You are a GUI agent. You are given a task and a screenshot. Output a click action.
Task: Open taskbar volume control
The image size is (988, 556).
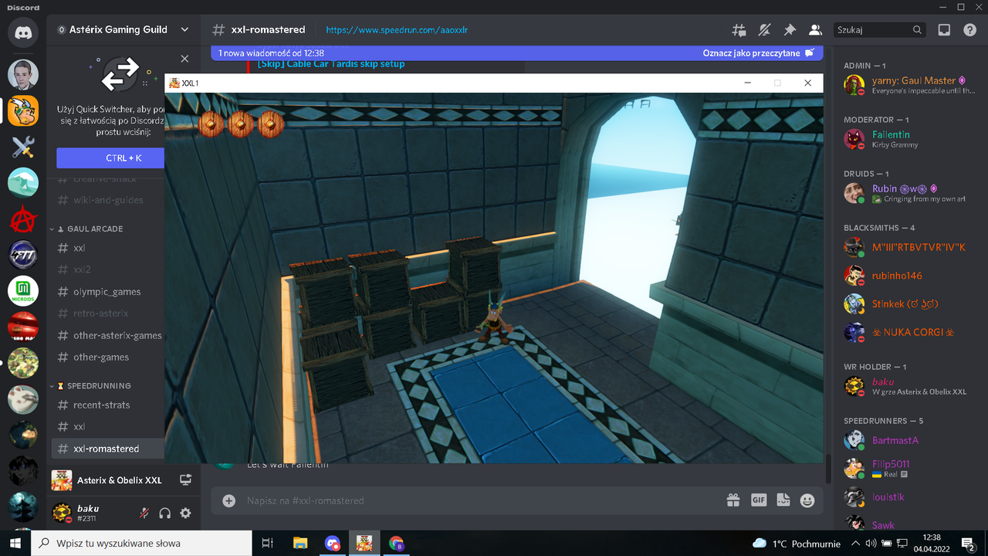871,543
